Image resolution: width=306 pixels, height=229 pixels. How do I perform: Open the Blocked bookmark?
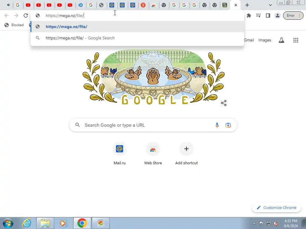click(14, 25)
